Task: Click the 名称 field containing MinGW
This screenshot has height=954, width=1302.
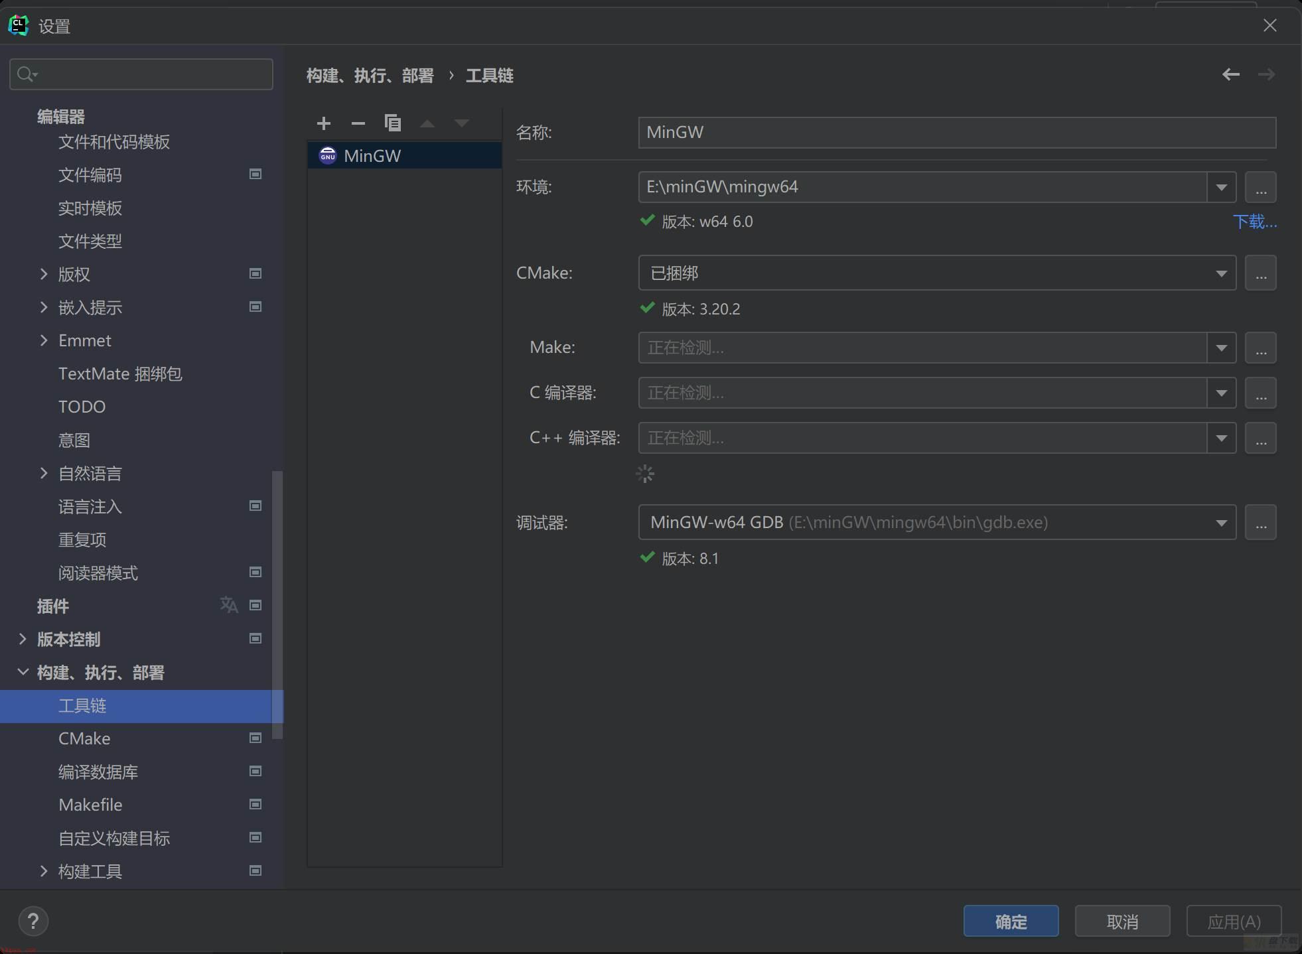Action: [957, 132]
